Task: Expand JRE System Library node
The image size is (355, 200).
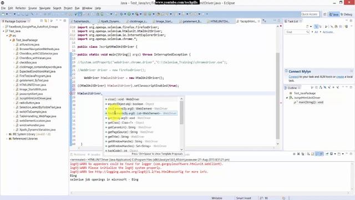Action: click(7, 134)
